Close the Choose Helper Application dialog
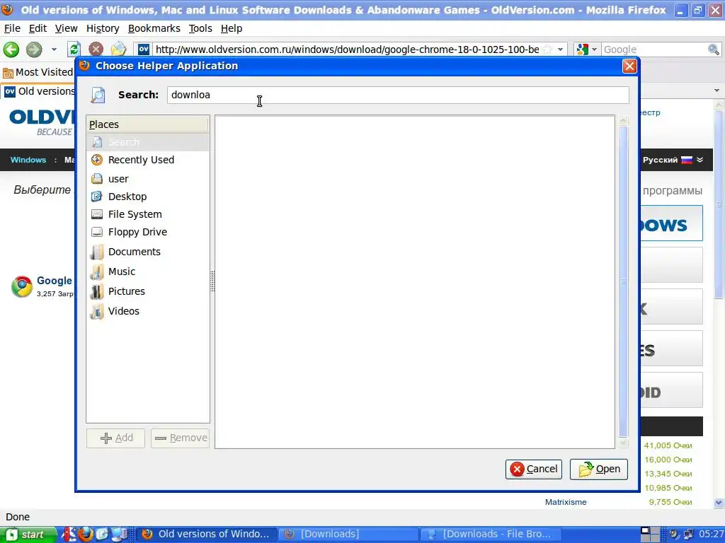The image size is (725, 543). [x=629, y=66]
